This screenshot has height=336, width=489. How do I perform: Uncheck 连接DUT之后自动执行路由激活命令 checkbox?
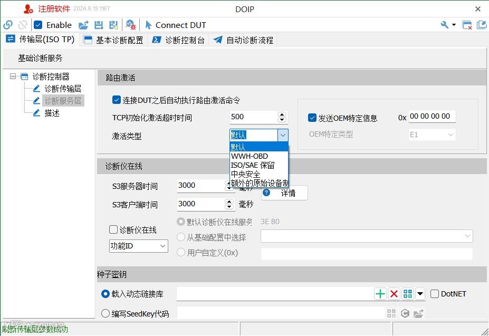pos(117,100)
